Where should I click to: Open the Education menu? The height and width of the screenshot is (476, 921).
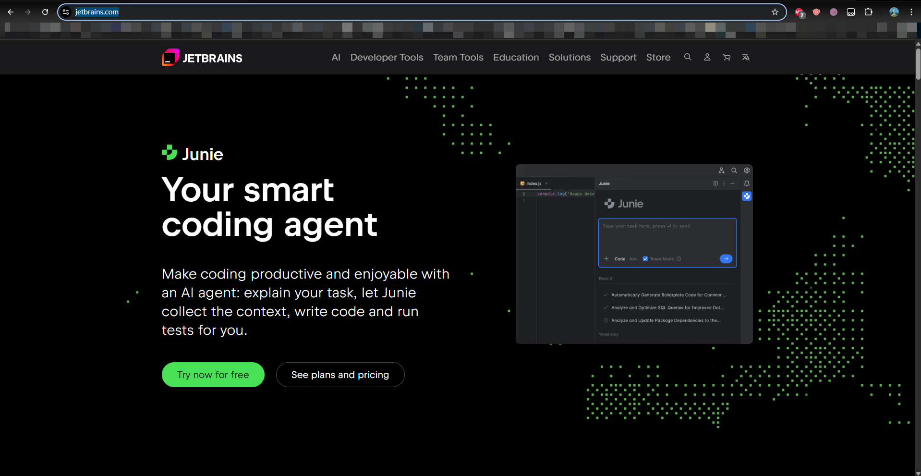(516, 57)
